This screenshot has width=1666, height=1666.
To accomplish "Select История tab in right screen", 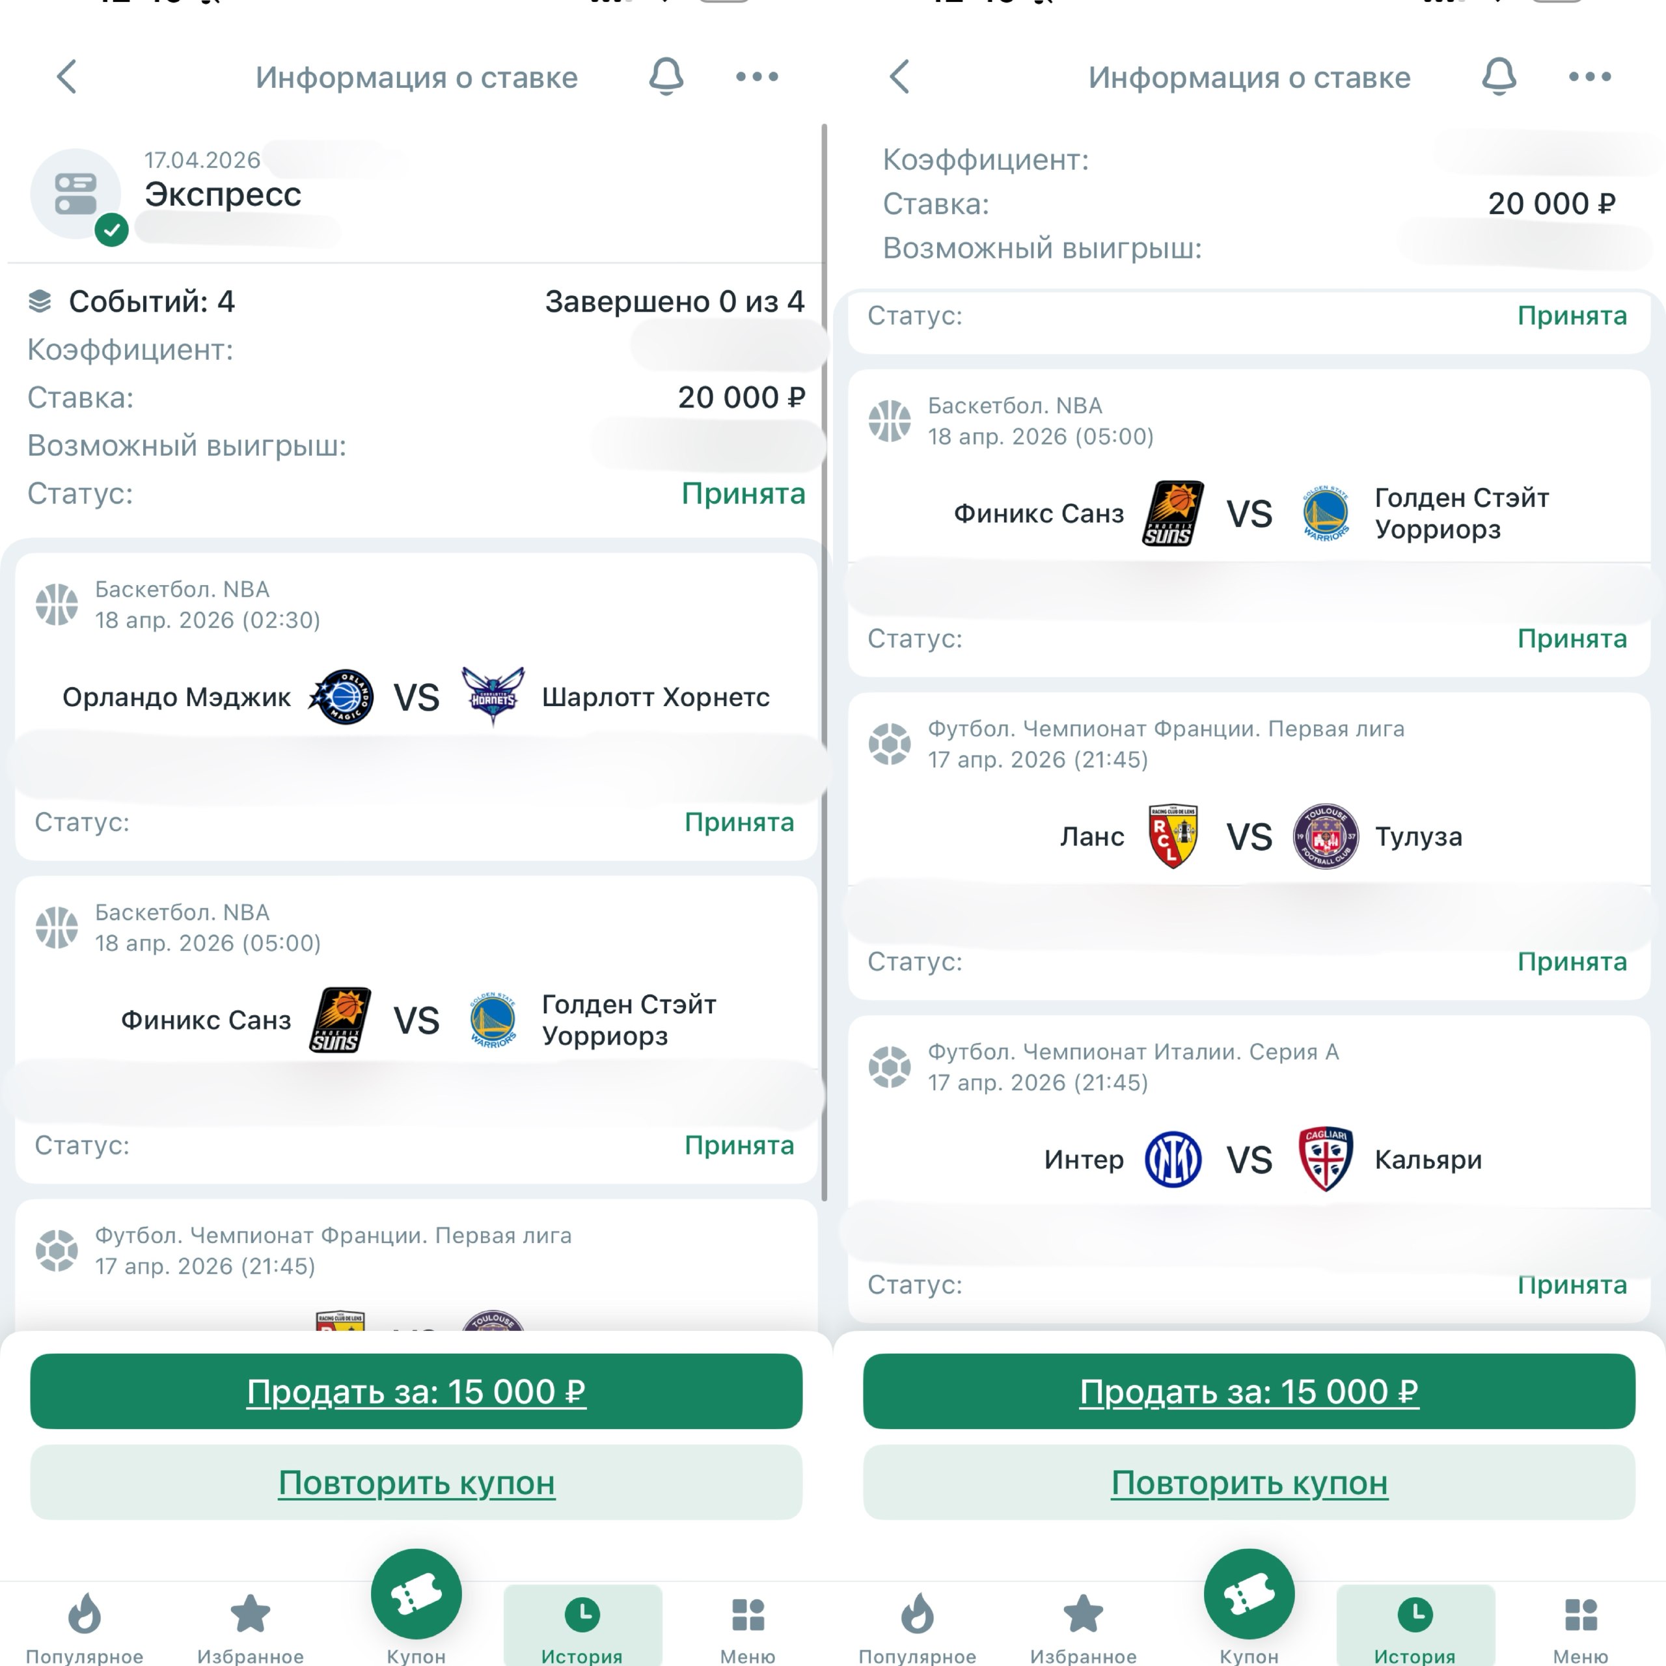I will [x=1415, y=1626].
